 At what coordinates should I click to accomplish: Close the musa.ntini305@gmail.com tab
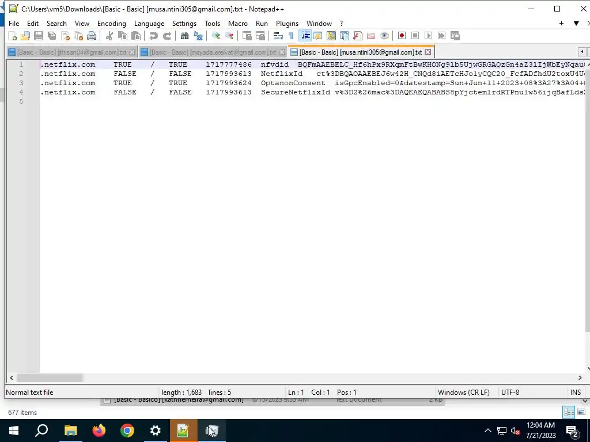pos(428,52)
